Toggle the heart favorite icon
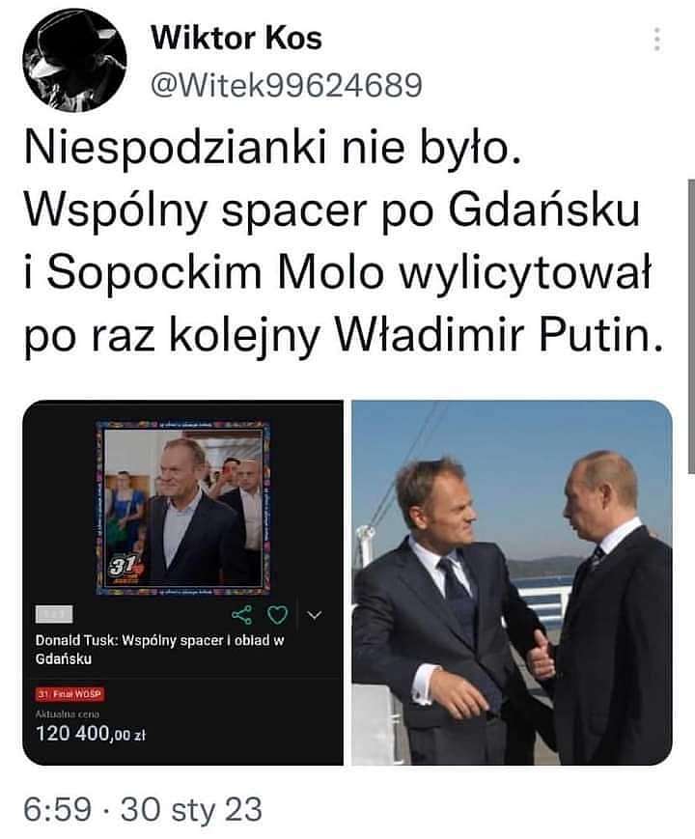This screenshot has width=695, height=839. pos(277,615)
